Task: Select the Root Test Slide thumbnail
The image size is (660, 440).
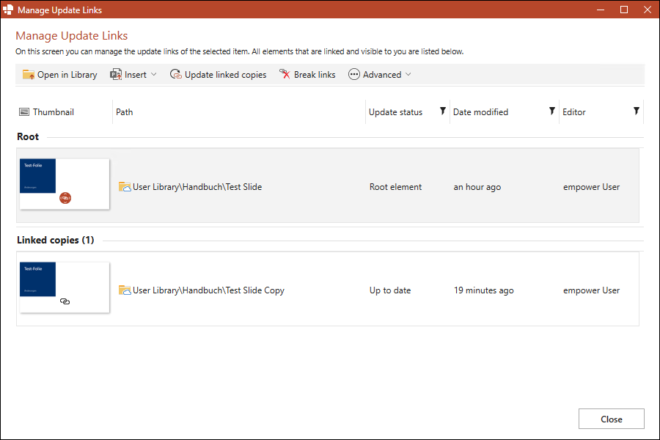Action: tap(65, 184)
